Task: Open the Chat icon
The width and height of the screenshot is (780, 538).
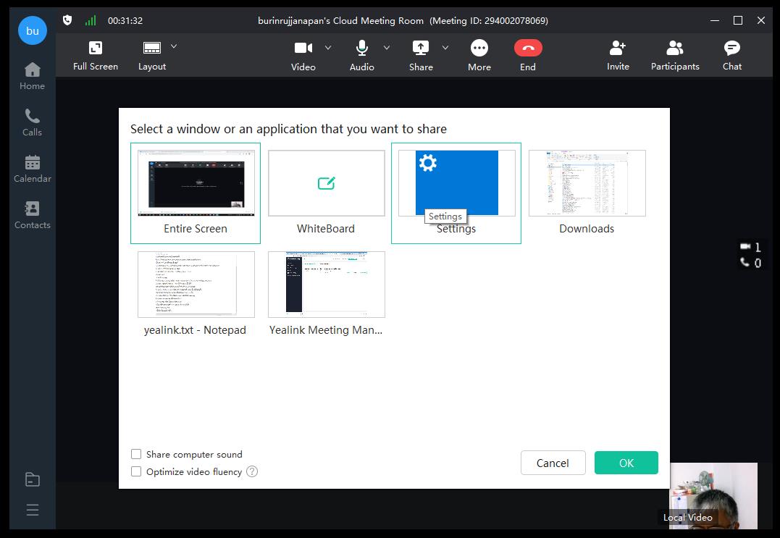Action: (x=731, y=49)
